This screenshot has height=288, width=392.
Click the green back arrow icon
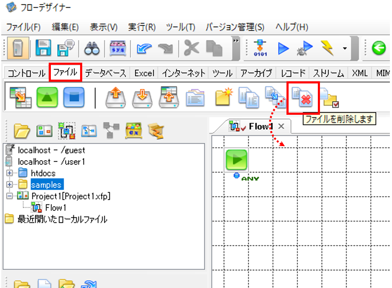pos(379,48)
